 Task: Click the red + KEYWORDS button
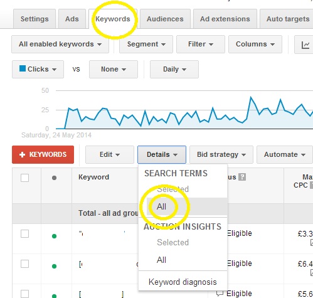[x=43, y=154]
